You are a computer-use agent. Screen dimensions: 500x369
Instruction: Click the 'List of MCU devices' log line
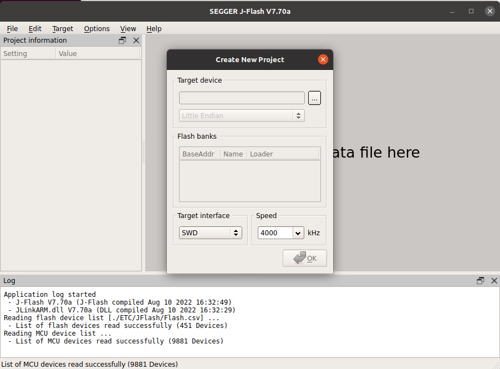coord(115,341)
